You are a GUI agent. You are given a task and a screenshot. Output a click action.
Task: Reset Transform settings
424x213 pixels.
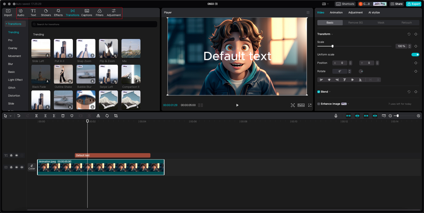[x=409, y=34]
